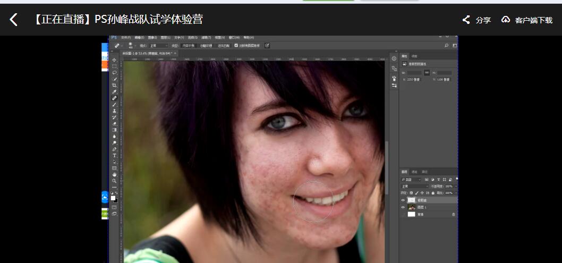Toggle the link width and height icon

tap(427, 72)
